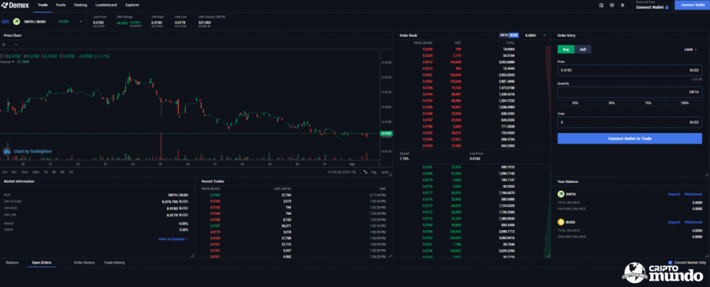Switch order side to Sell
The height and width of the screenshot is (287, 710).
[x=583, y=49]
